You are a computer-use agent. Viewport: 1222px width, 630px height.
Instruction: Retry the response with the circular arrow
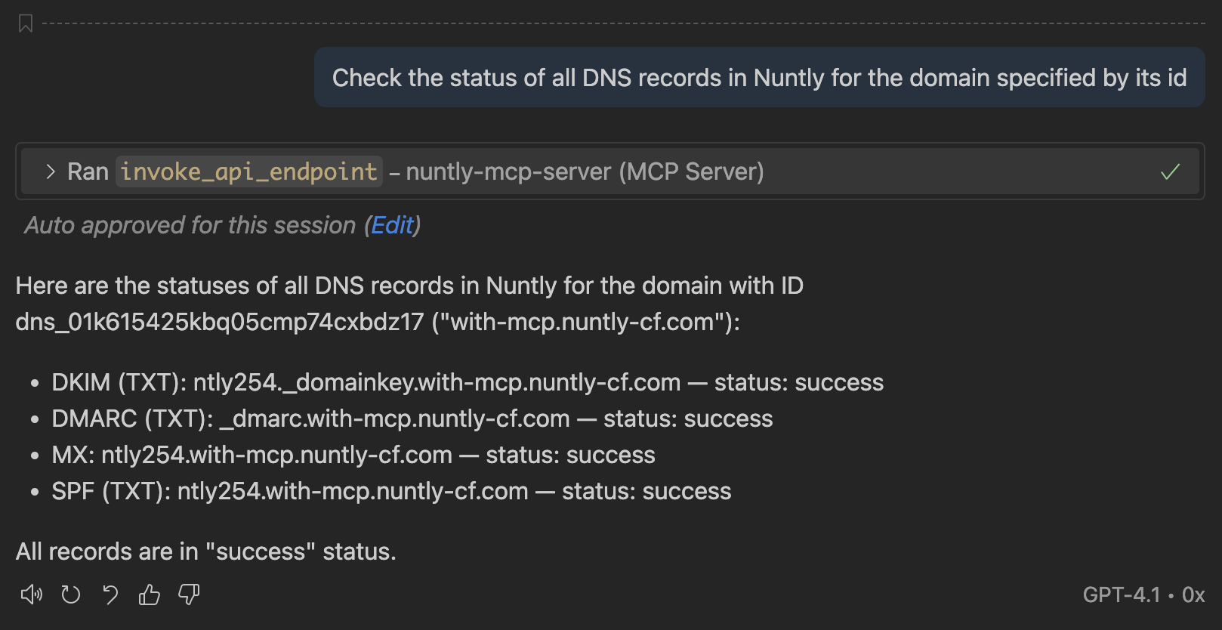(71, 595)
